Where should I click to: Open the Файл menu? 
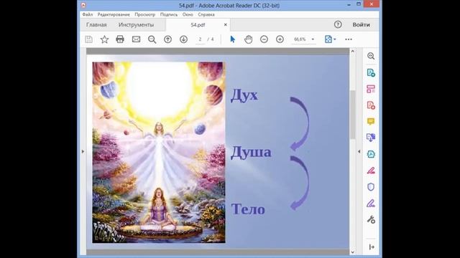coord(88,14)
